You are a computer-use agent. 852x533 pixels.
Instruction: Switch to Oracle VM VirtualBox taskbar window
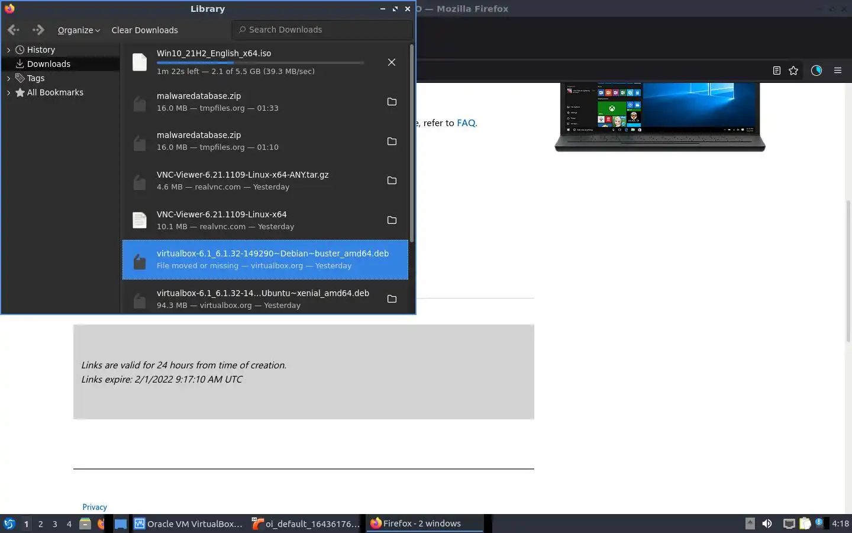(x=188, y=524)
